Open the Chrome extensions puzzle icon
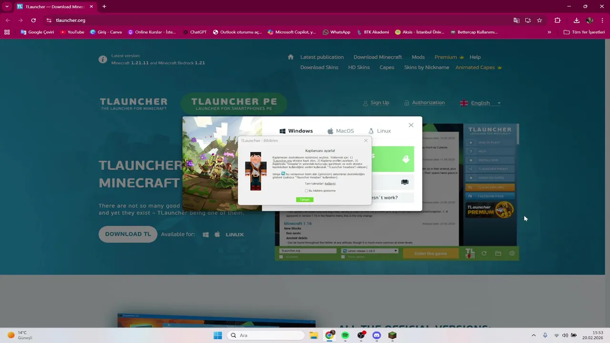The height and width of the screenshot is (343, 610). click(558, 20)
